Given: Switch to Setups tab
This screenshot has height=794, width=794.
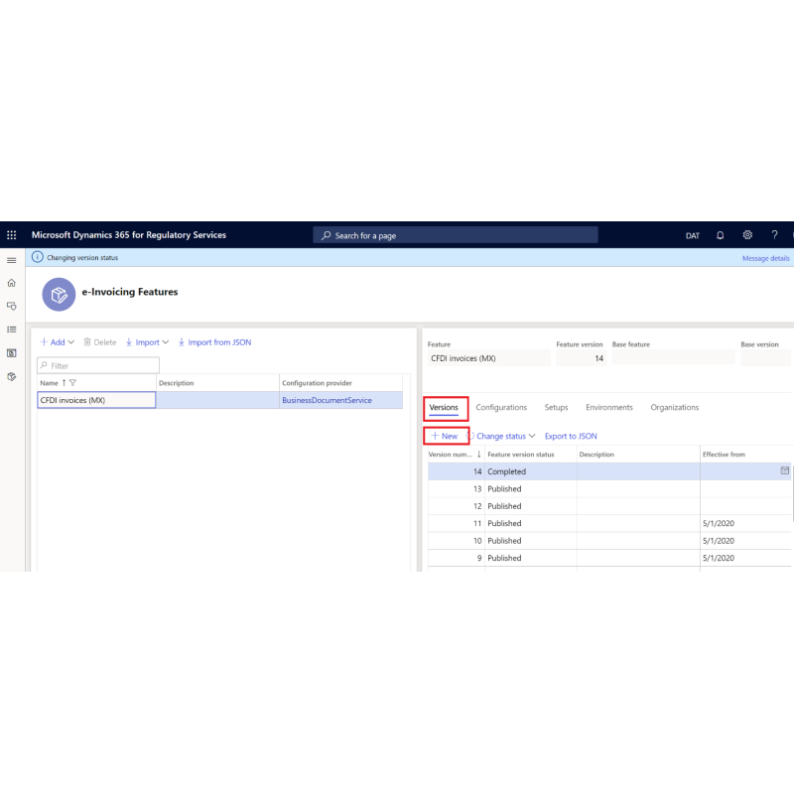Looking at the screenshot, I should [x=556, y=407].
